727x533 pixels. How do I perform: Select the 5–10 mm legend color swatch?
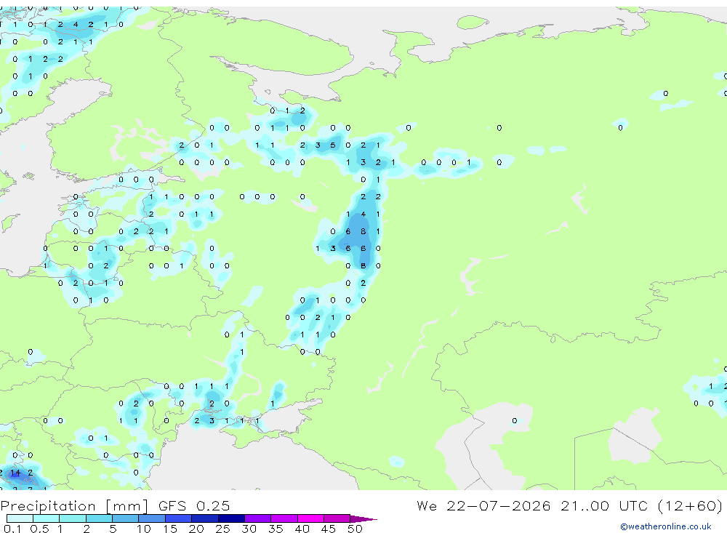point(125,518)
